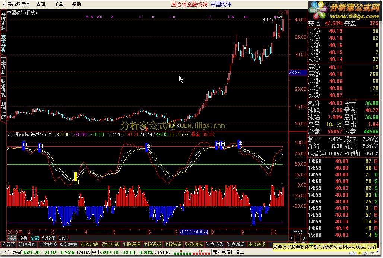Open the 扩展区 bottom tab
This screenshot has height=258, width=383.
coord(8,244)
